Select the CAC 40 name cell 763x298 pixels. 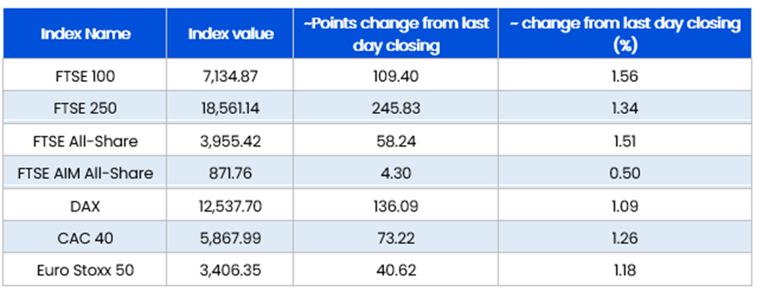click(85, 238)
